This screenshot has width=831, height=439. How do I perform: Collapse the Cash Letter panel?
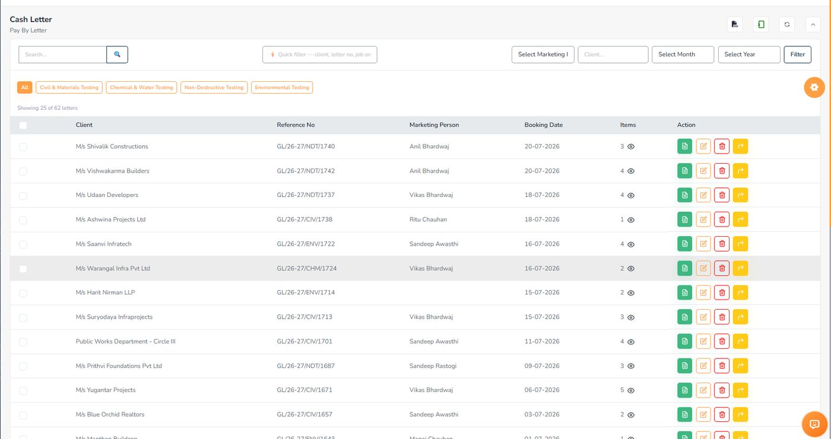coord(813,24)
